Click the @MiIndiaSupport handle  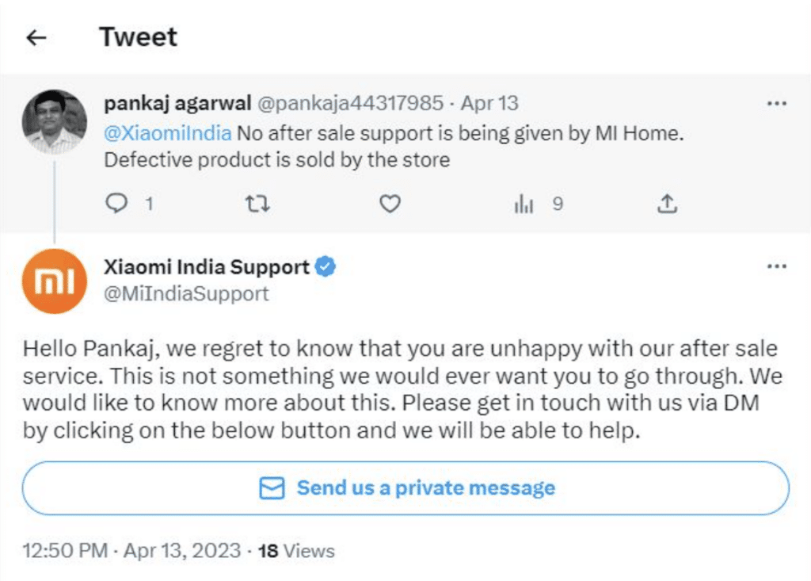[186, 293]
